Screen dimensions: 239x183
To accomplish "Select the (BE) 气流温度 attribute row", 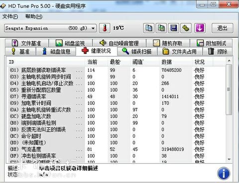I will pyautogui.click(x=116, y=149).
